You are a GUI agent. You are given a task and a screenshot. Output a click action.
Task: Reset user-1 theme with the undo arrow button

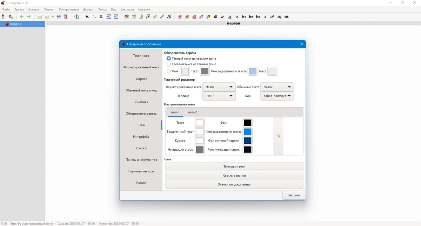[278, 136]
